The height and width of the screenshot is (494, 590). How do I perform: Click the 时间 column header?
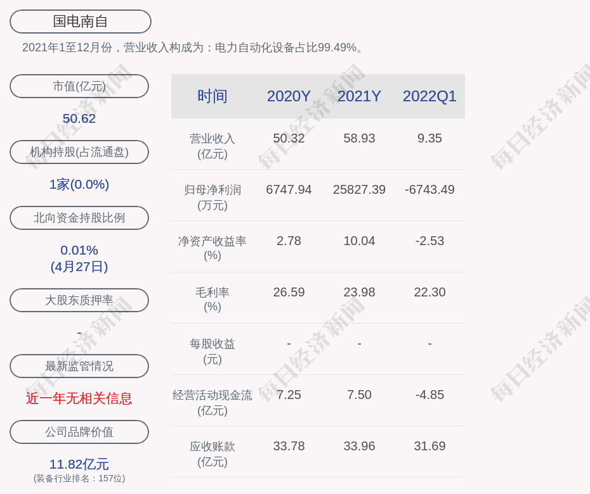213,96
